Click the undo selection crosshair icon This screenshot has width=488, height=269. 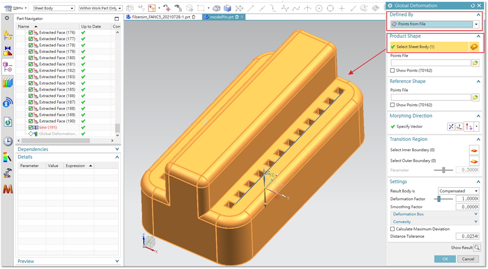point(167,8)
